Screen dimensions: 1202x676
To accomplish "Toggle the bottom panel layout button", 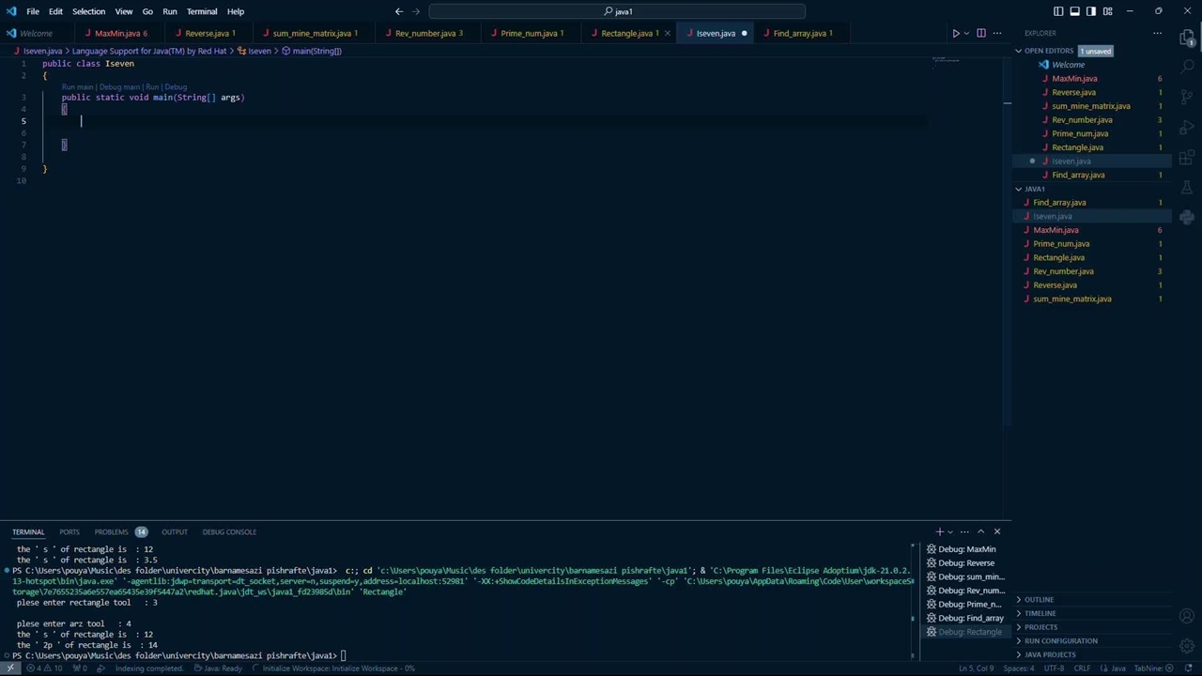I will (1074, 11).
